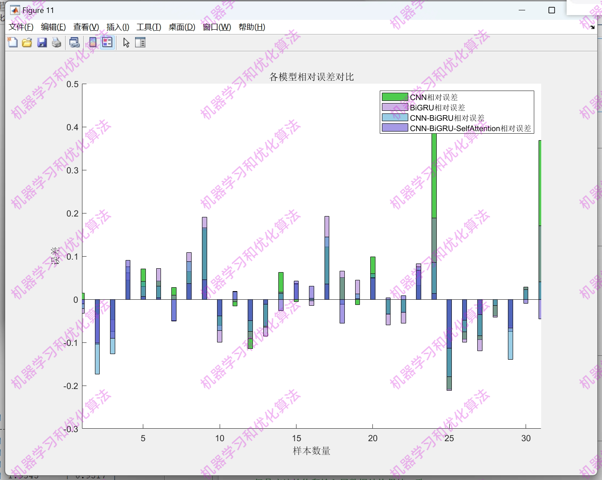Open the 帮助(H) menu
This screenshot has height=480, width=602.
click(x=252, y=27)
